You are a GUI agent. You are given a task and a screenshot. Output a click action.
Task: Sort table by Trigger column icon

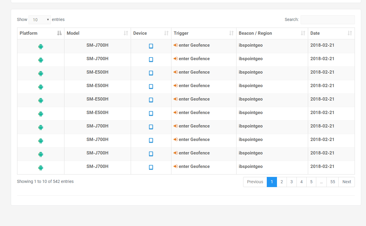pyautogui.click(x=231, y=33)
